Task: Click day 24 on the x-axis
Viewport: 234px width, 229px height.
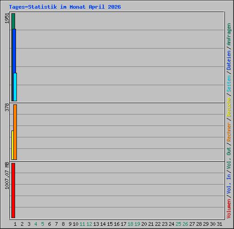Action: tap(171, 224)
